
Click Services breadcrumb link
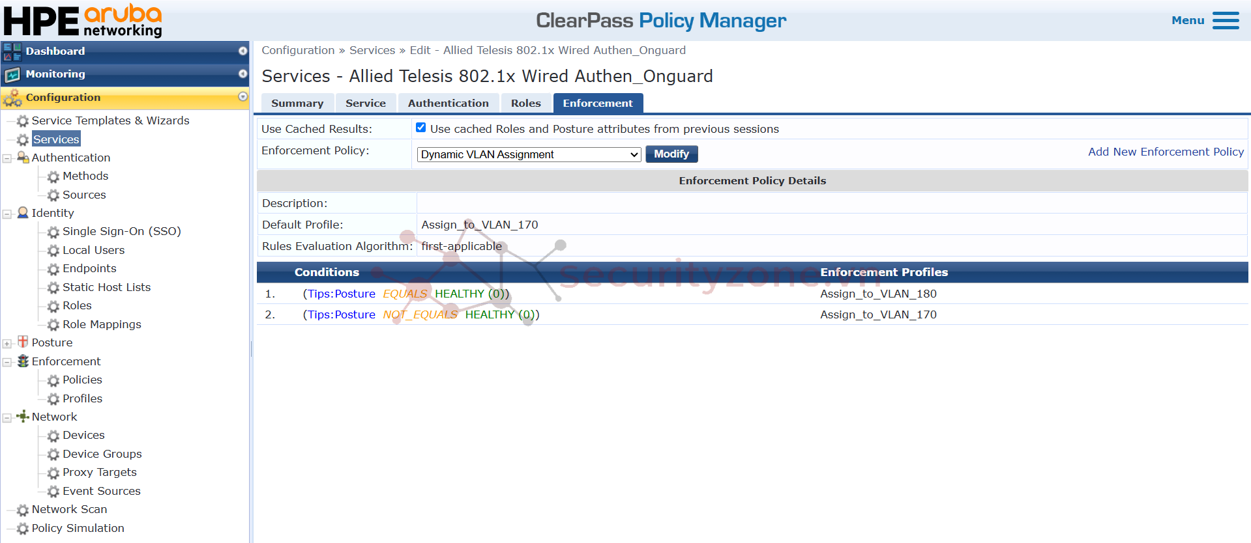372,50
